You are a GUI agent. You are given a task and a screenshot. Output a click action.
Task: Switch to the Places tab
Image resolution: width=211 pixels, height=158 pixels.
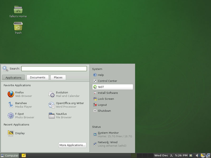[58, 77]
